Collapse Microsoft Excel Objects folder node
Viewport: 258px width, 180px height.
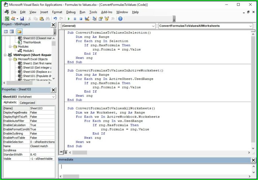10,59
